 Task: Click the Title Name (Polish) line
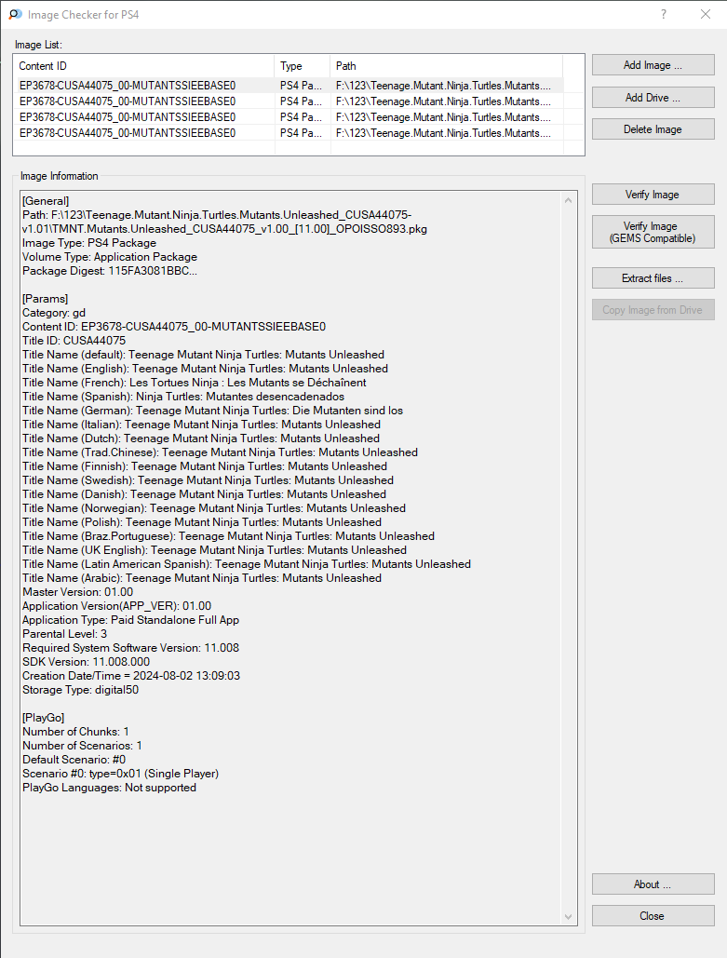pyautogui.click(x=202, y=522)
